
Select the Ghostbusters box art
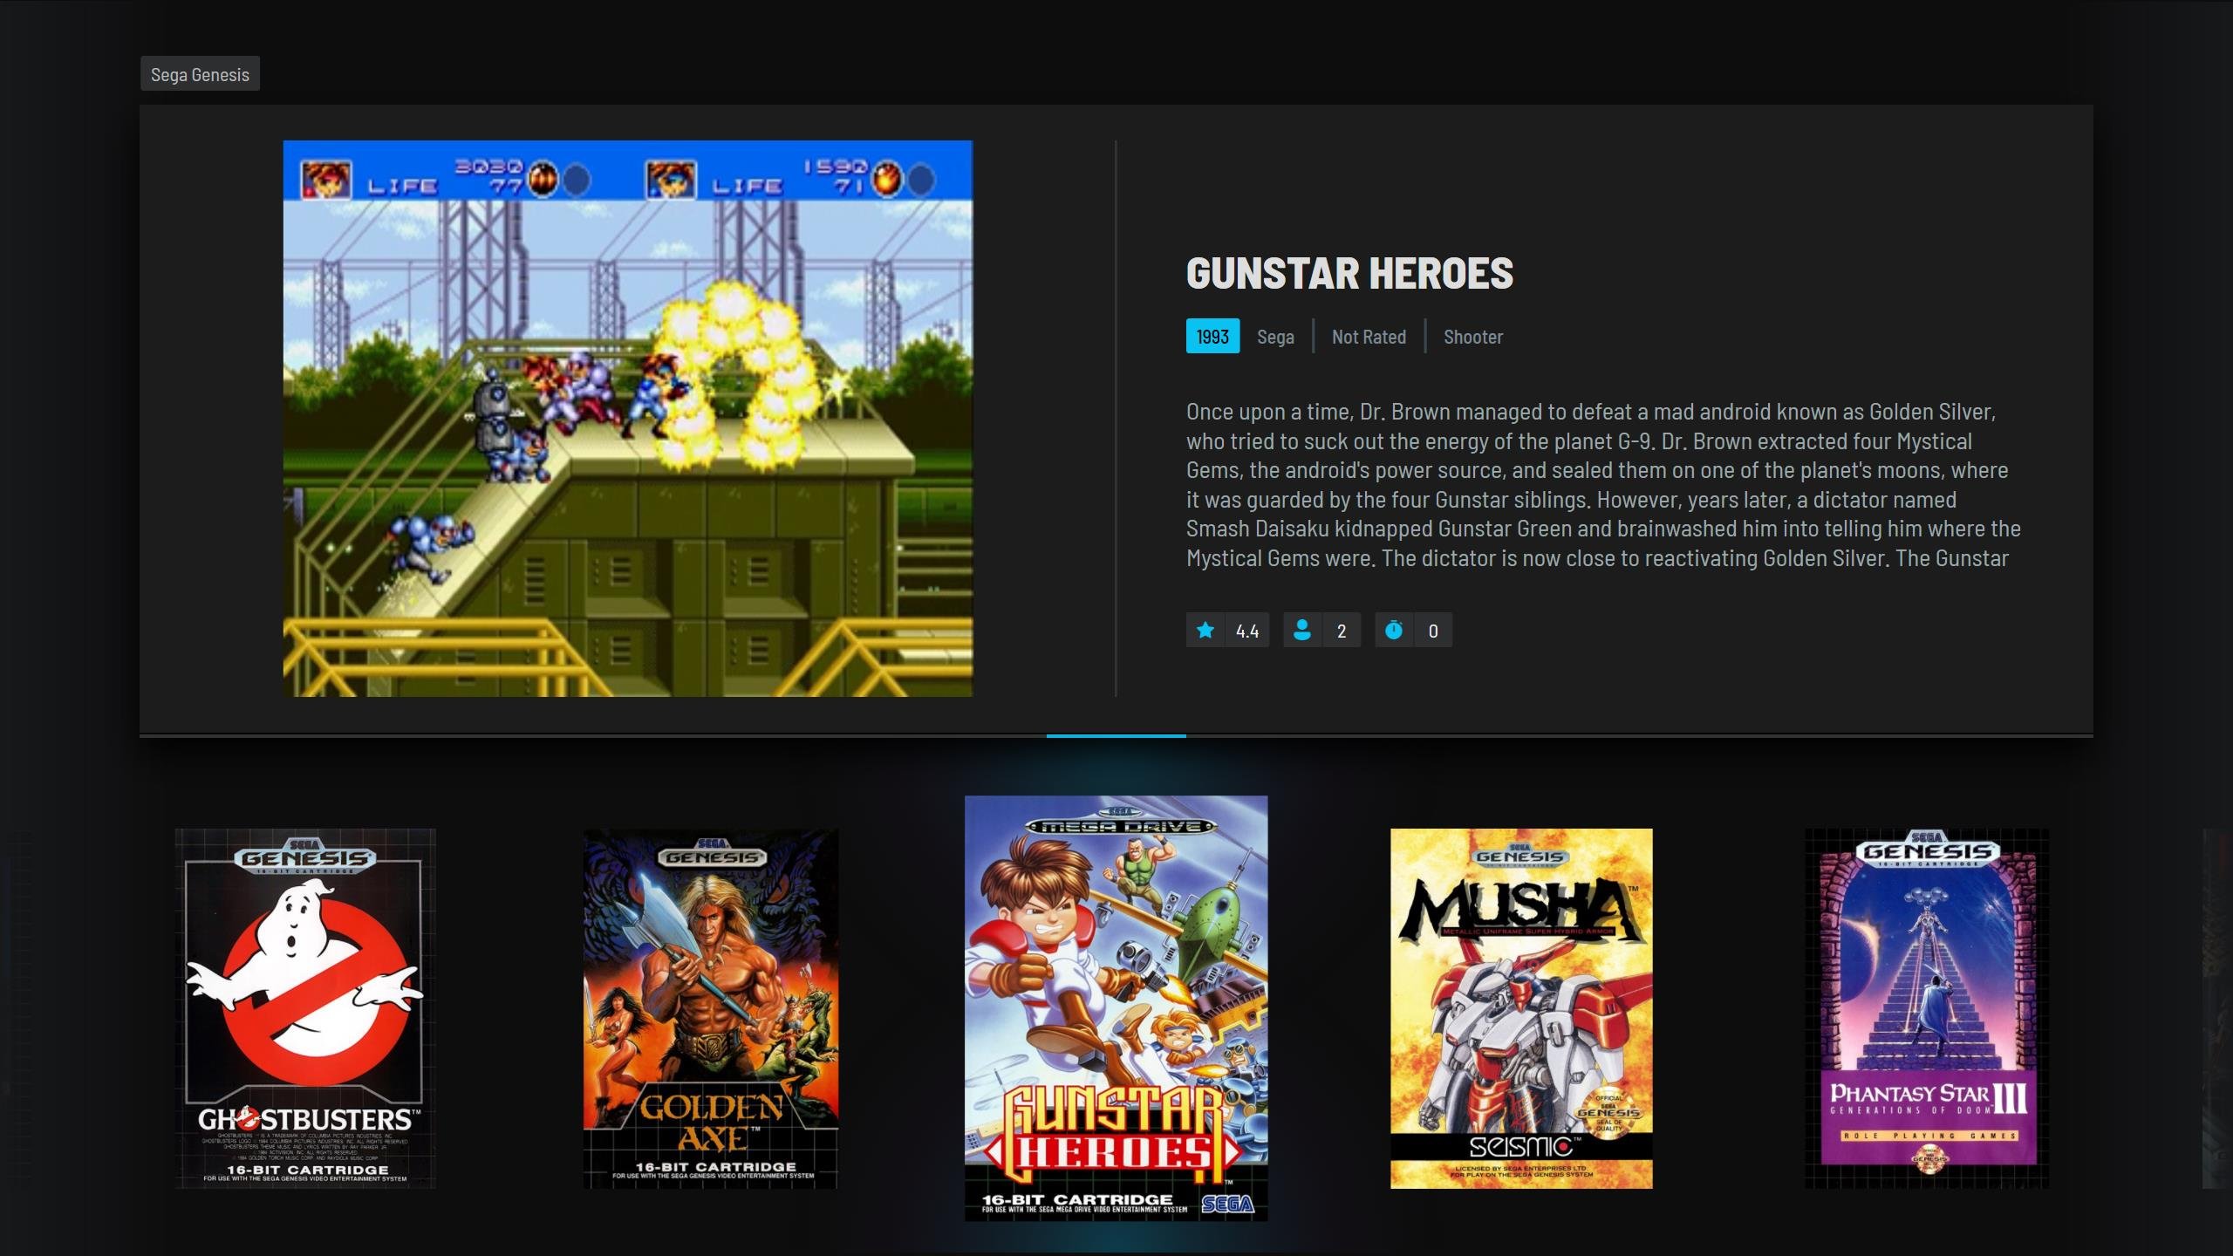point(305,1008)
